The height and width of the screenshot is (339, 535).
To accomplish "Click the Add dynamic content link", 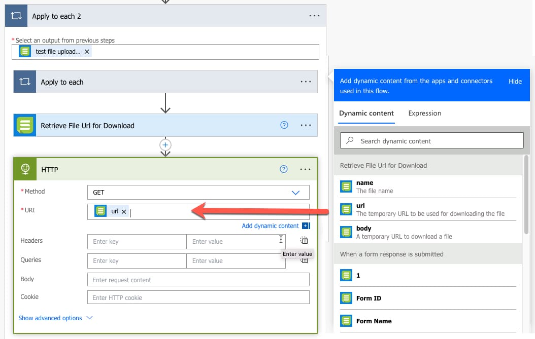I will pyautogui.click(x=270, y=226).
